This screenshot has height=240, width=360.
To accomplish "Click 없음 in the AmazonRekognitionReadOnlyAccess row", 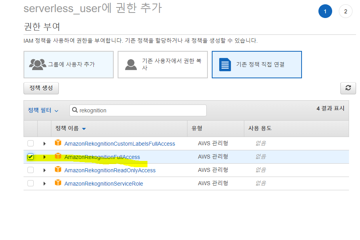I will [261, 170].
